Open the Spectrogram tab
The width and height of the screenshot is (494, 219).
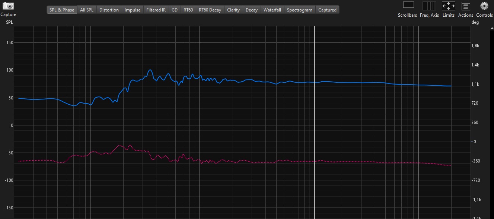coord(300,10)
